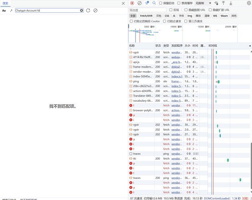
Task: Refresh the search results
Action: coord(88,10)
